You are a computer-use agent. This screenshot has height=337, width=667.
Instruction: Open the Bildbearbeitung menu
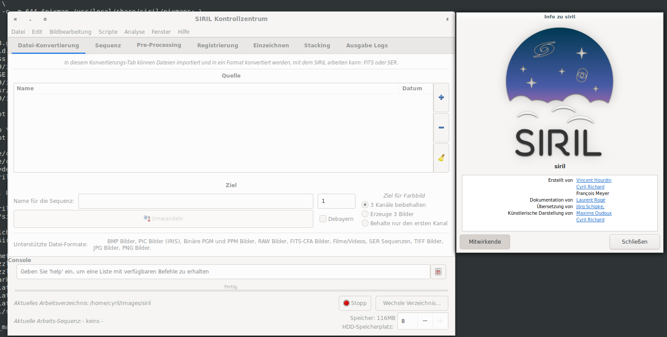tap(71, 32)
